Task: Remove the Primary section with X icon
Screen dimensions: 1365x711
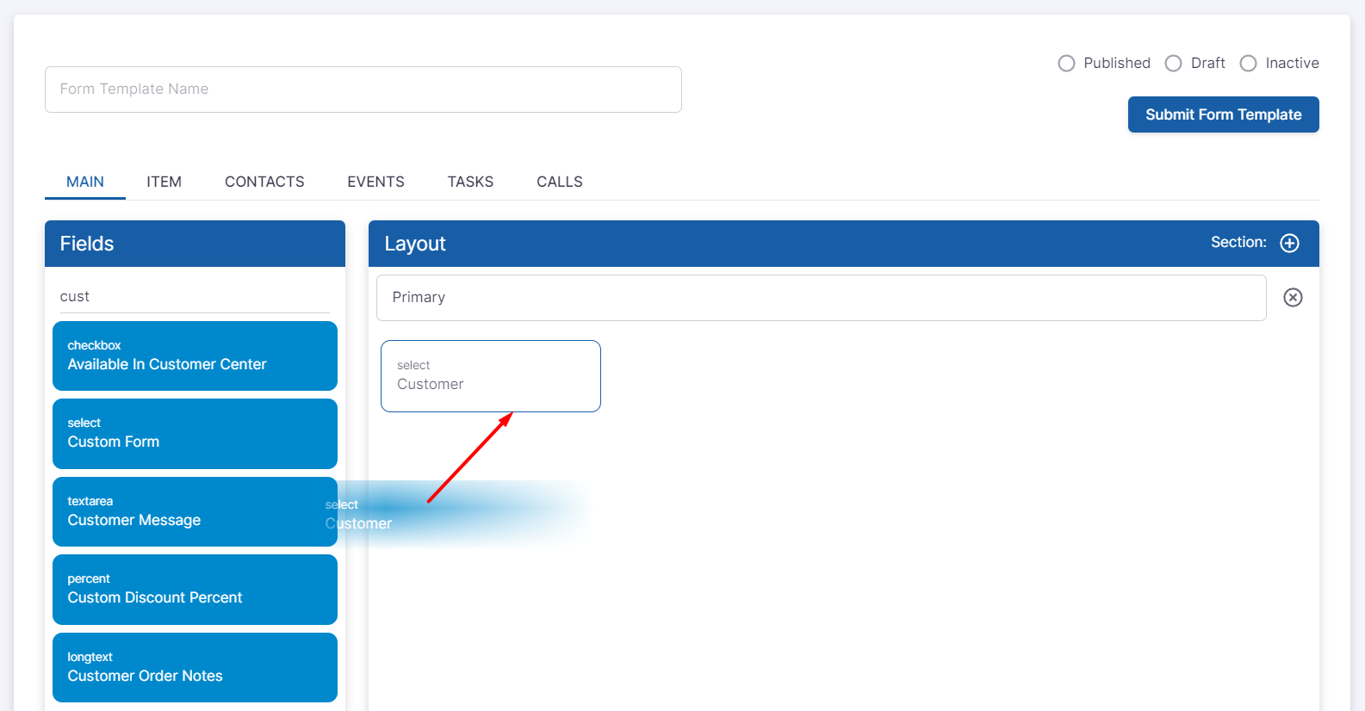Action: point(1293,297)
